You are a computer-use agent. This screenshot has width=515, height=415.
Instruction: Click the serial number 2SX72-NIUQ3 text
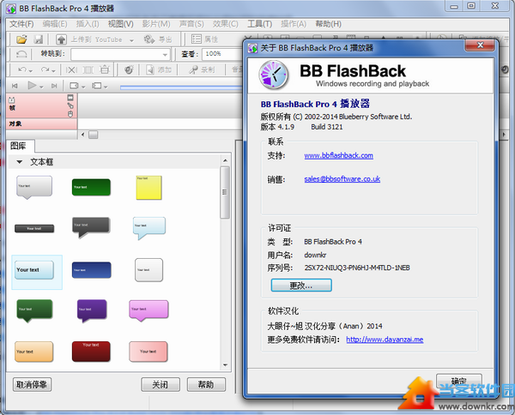coord(357,268)
